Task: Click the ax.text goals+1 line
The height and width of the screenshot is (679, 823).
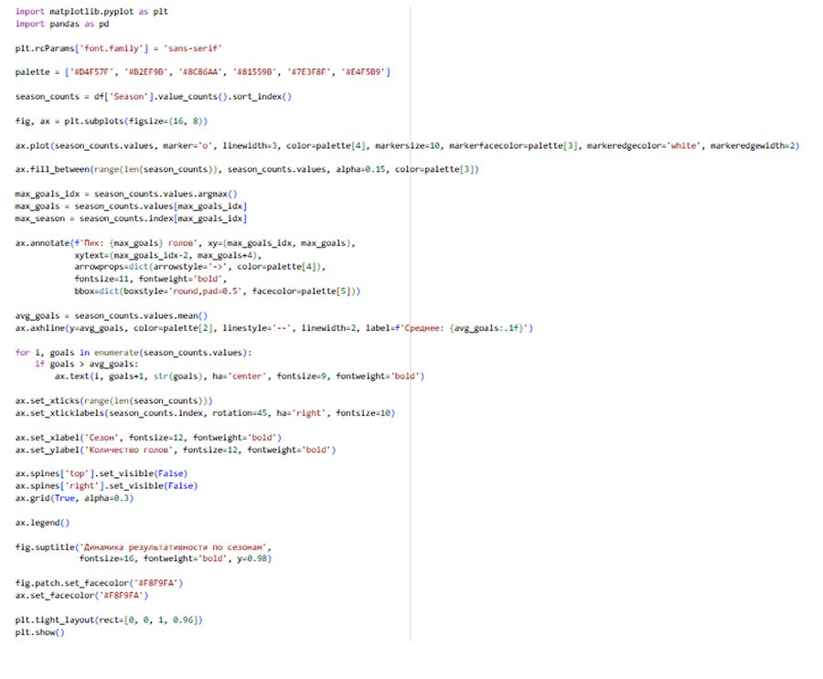Action: click(x=240, y=377)
